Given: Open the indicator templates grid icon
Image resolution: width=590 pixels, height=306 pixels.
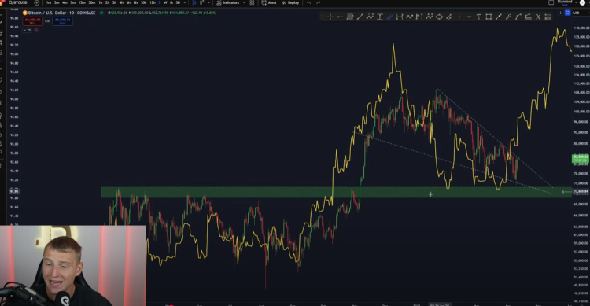Looking at the screenshot, I should click(252, 2).
